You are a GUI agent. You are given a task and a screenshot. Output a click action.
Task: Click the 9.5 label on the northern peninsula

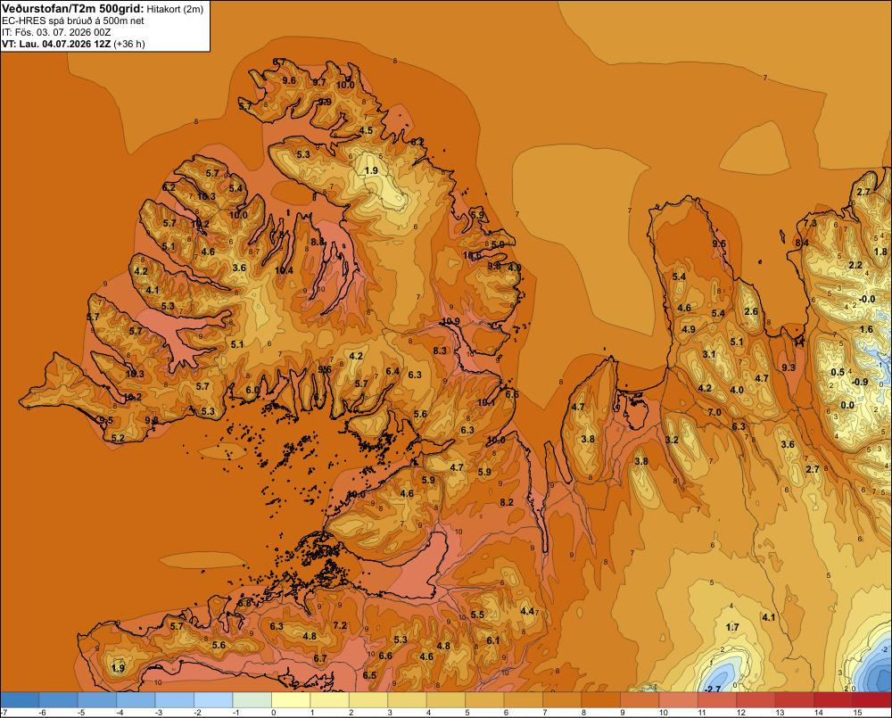[x=719, y=244]
